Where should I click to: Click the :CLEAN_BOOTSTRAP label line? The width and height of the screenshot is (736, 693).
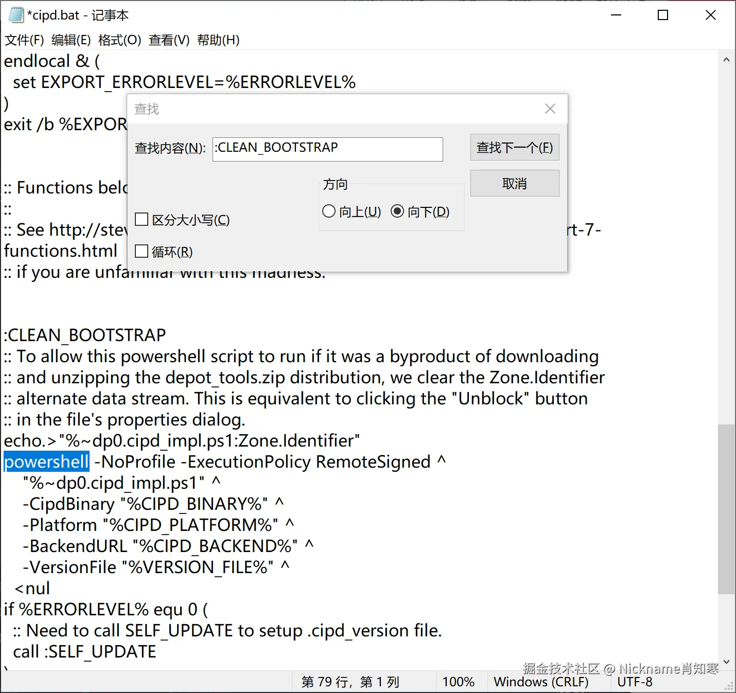(85, 335)
